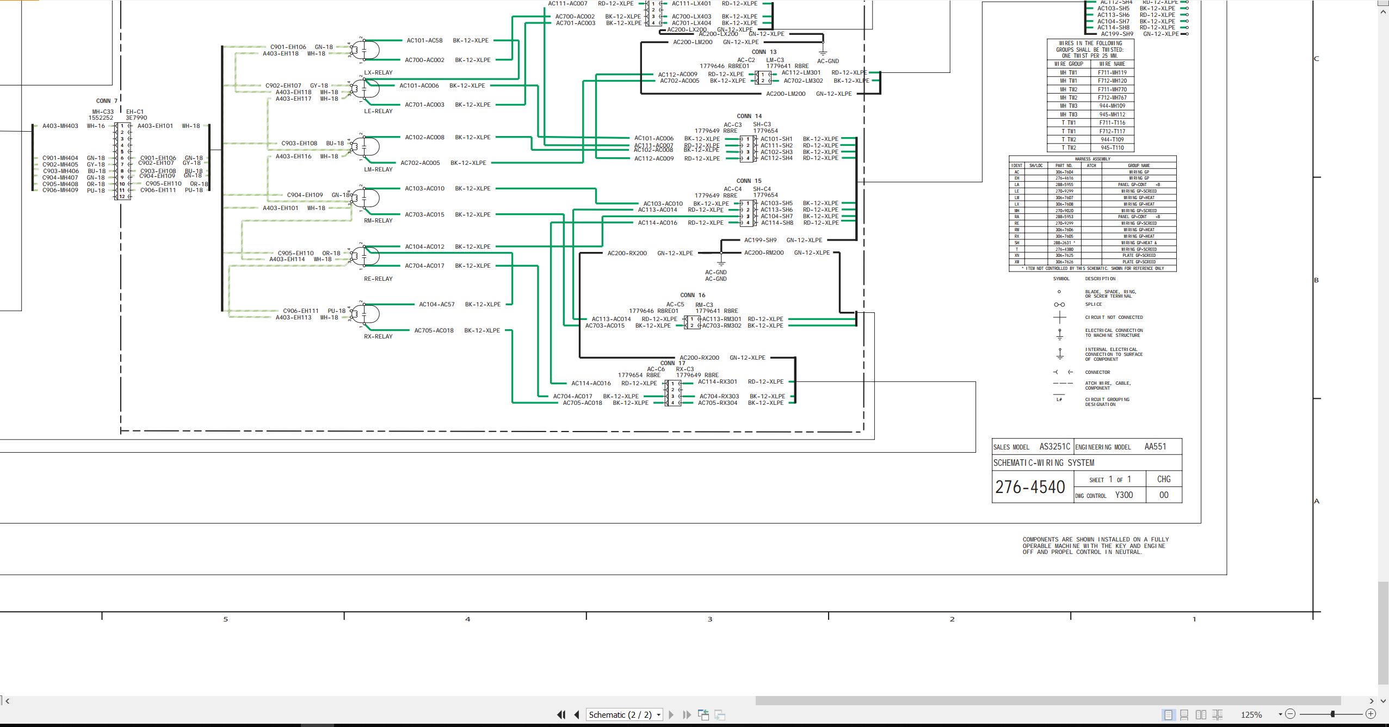
Task: Click the CONN 15 heading
Action: pyautogui.click(x=749, y=181)
